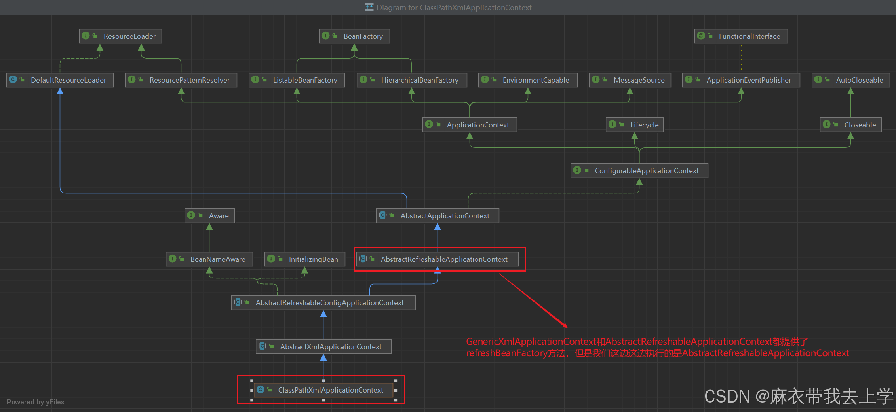Select the BeanFactory label text
The image size is (896, 412).
[x=363, y=36]
